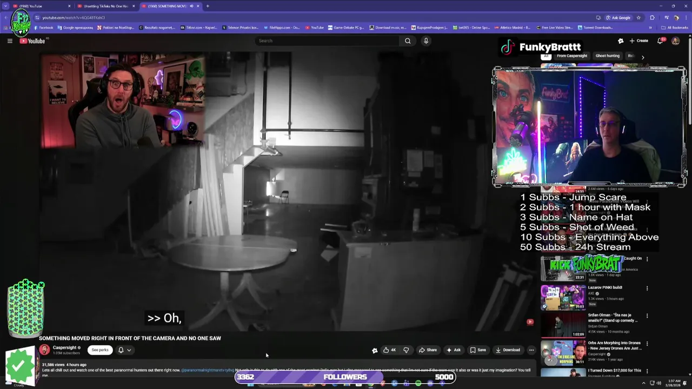Open YouTube notifications bell
This screenshot has width=692, height=389.
pyautogui.click(x=661, y=41)
